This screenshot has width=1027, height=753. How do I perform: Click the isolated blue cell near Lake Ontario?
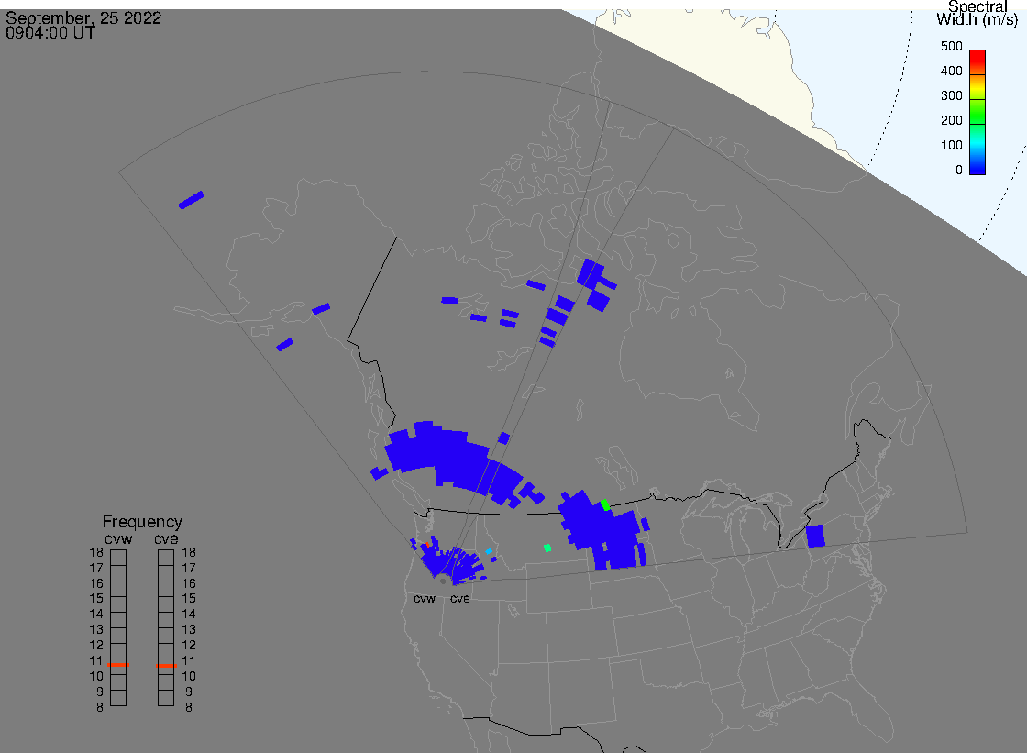(x=815, y=536)
